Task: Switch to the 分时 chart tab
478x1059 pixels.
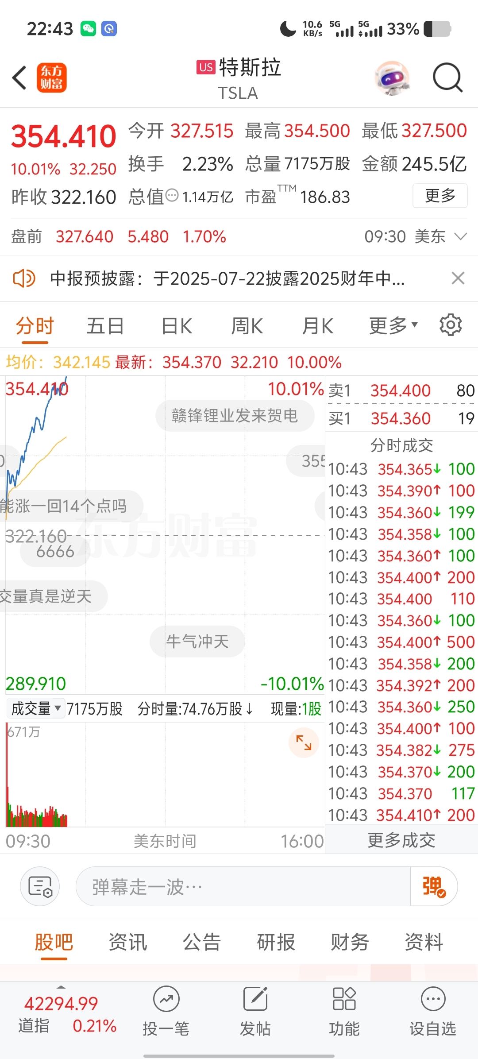Action: (35, 326)
